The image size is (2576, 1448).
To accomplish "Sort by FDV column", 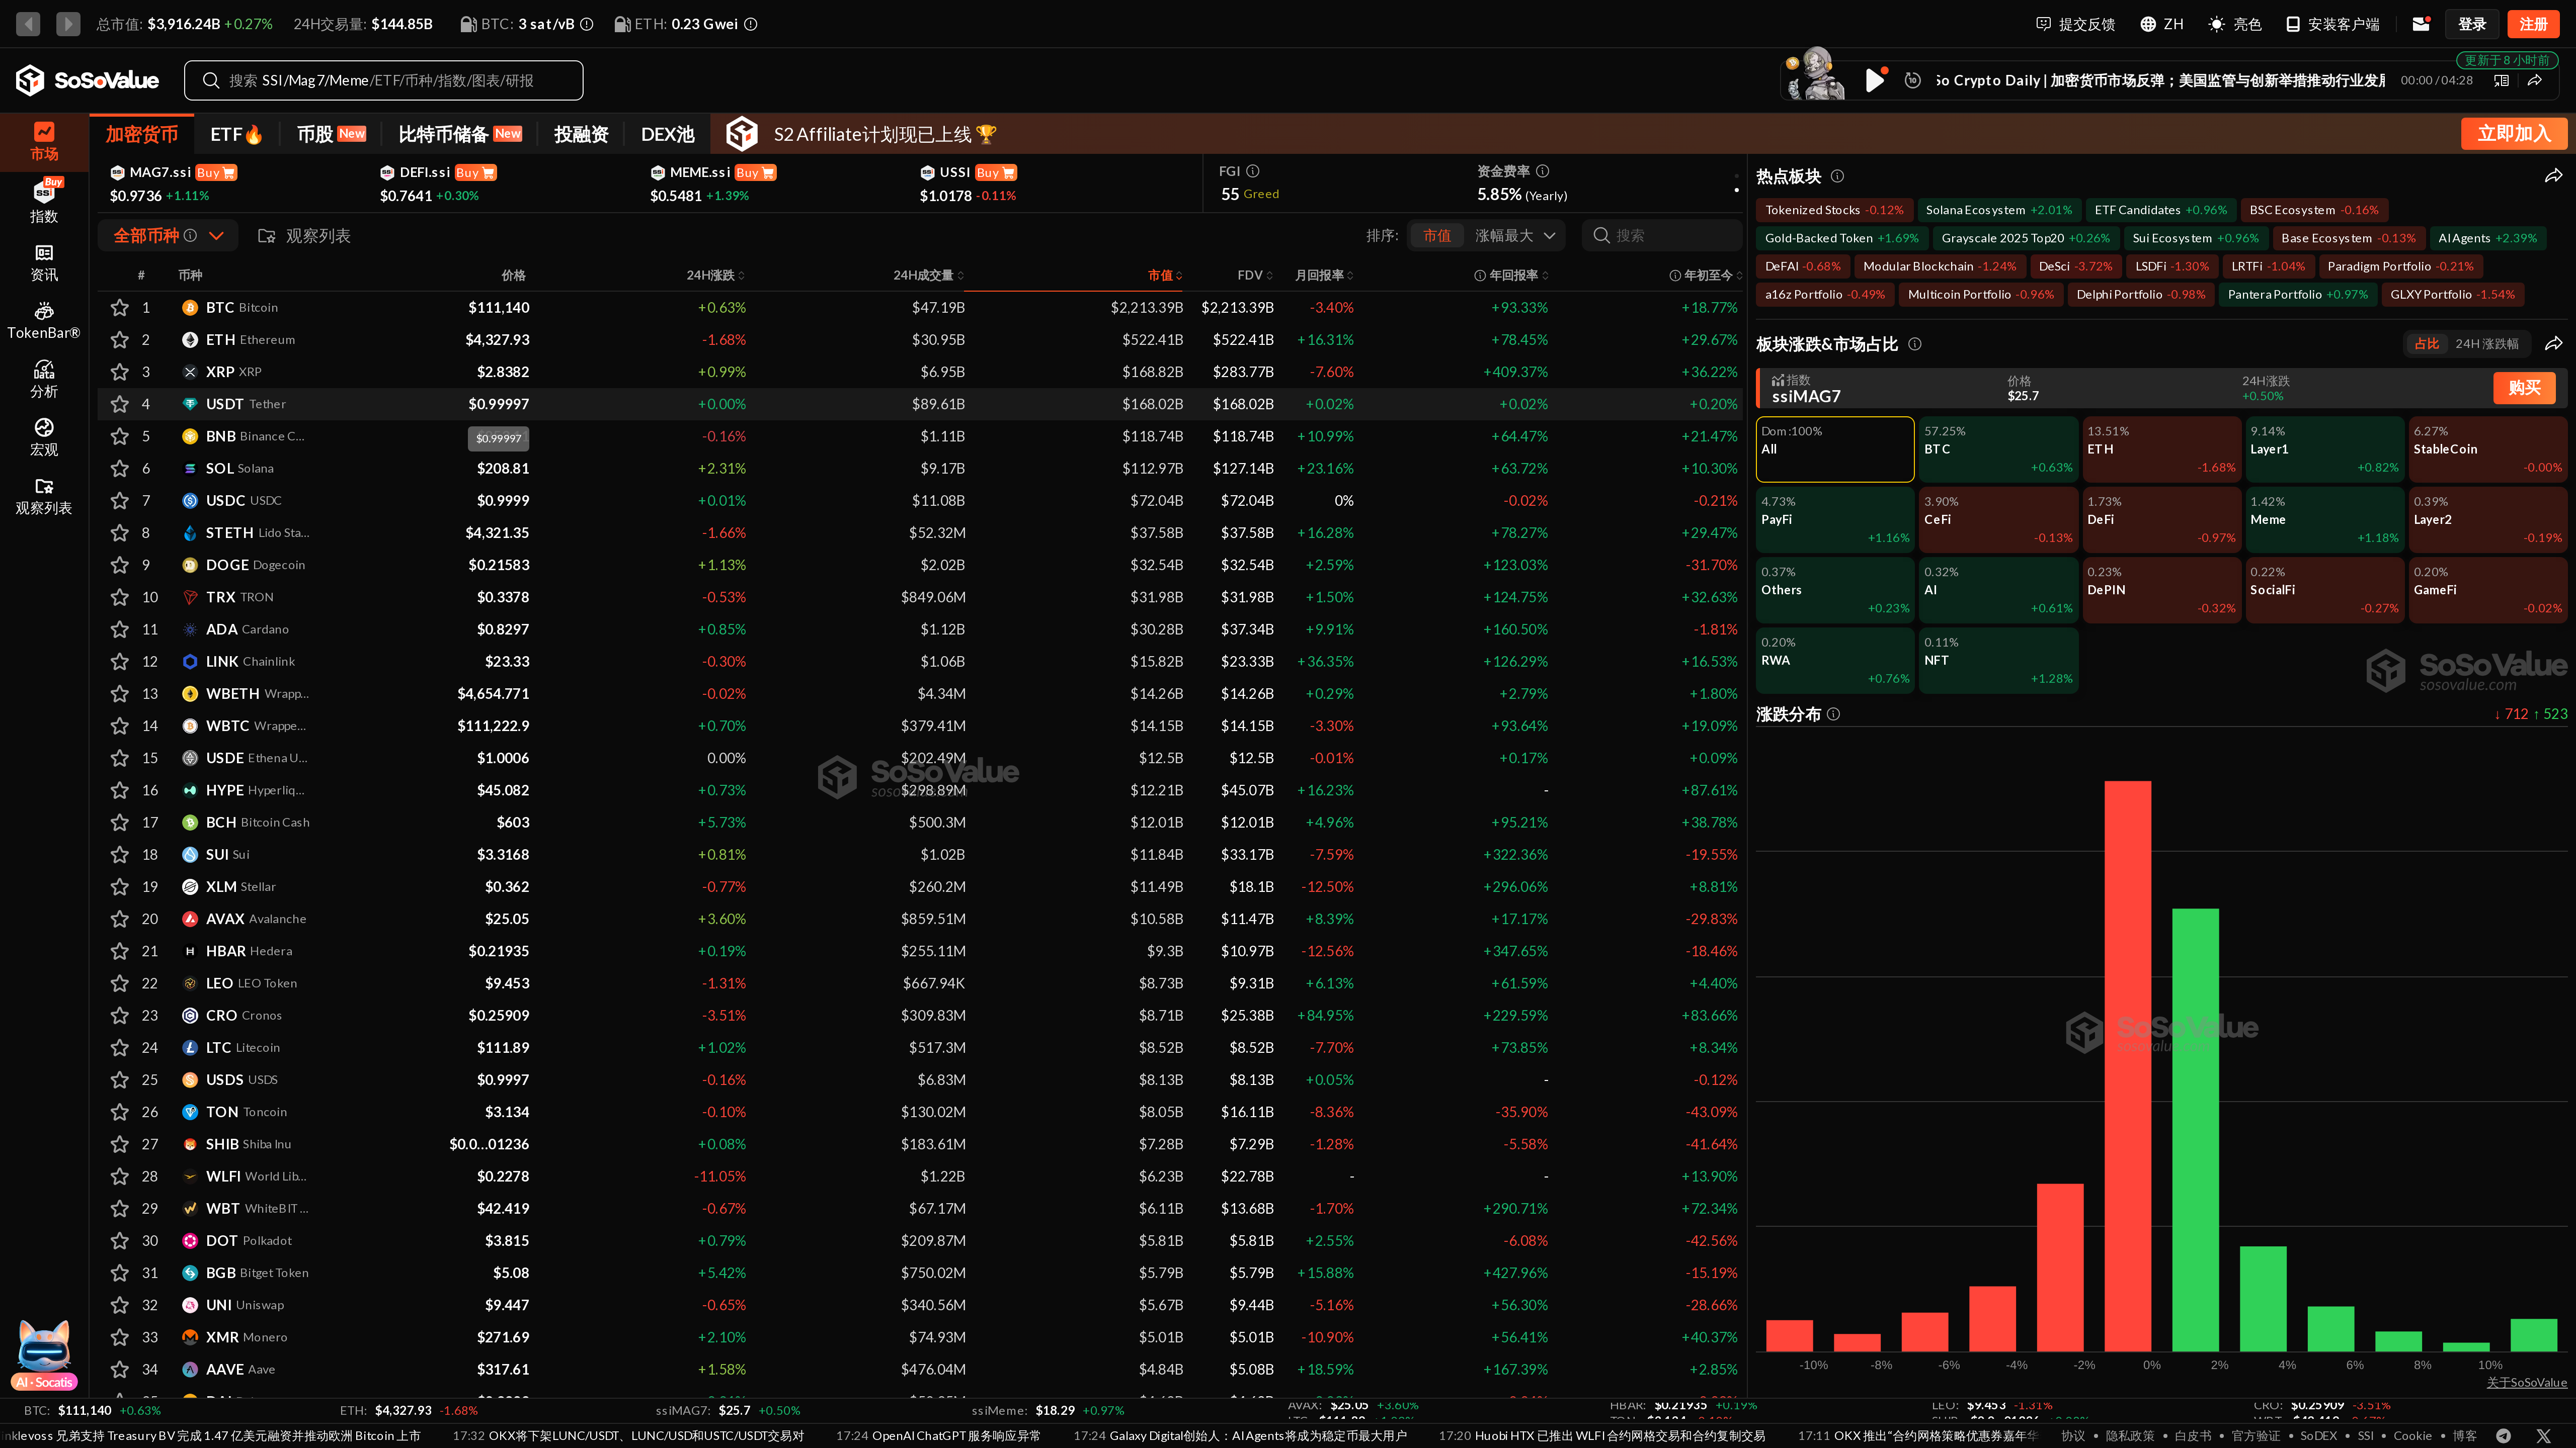I will pos(1255,275).
